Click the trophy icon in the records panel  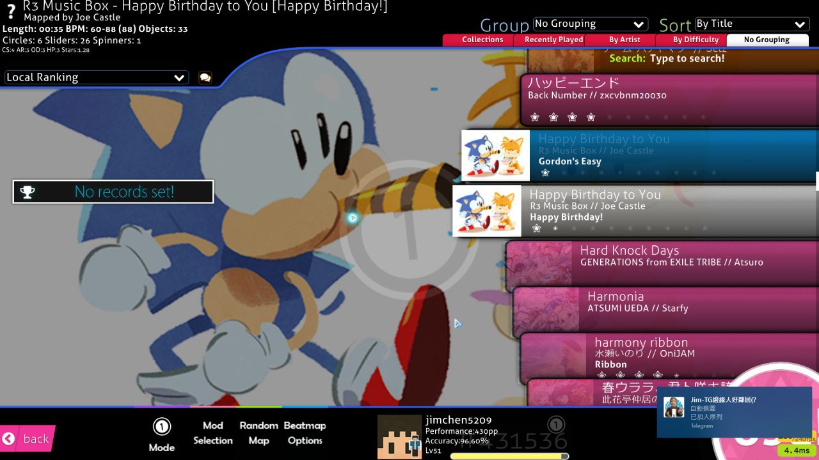27,192
